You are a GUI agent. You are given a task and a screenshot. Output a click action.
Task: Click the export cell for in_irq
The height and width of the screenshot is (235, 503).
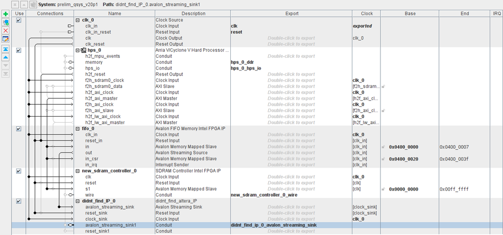tap(291, 165)
